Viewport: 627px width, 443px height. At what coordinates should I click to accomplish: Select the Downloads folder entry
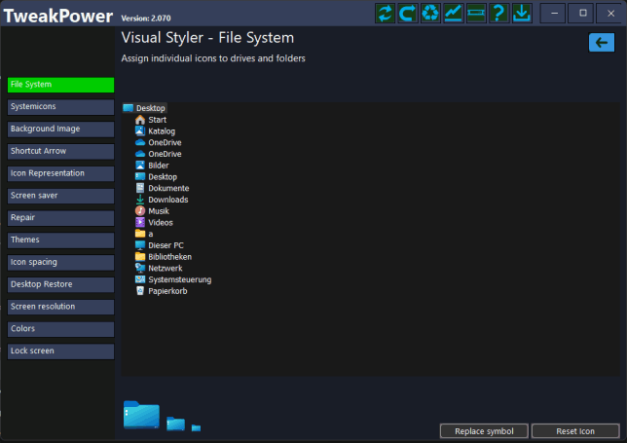(x=167, y=200)
